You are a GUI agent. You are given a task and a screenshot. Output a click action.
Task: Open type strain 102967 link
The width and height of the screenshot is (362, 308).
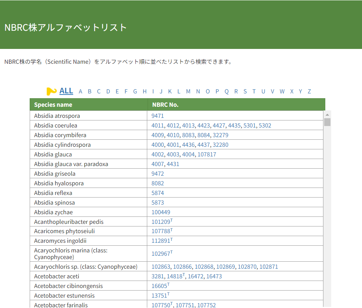point(162,254)
